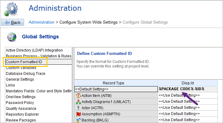
Task: Click the Back button
Action: pos(13,22)
